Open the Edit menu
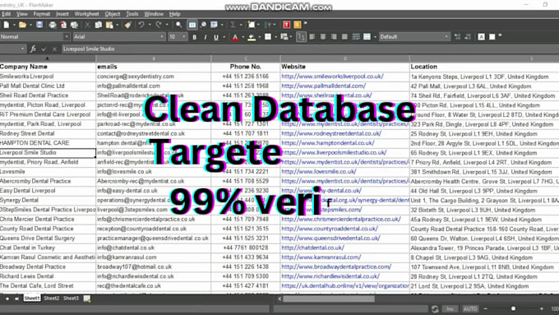 click(x=6, y=14)
